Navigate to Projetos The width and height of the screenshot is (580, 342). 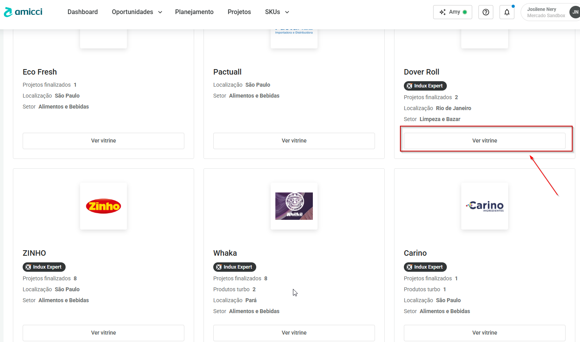point(239,12)
